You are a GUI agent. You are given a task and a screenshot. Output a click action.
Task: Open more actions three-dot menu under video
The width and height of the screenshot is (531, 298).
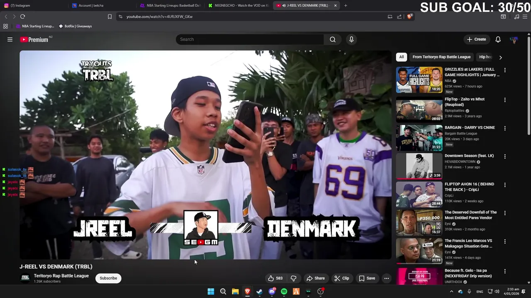387,278
